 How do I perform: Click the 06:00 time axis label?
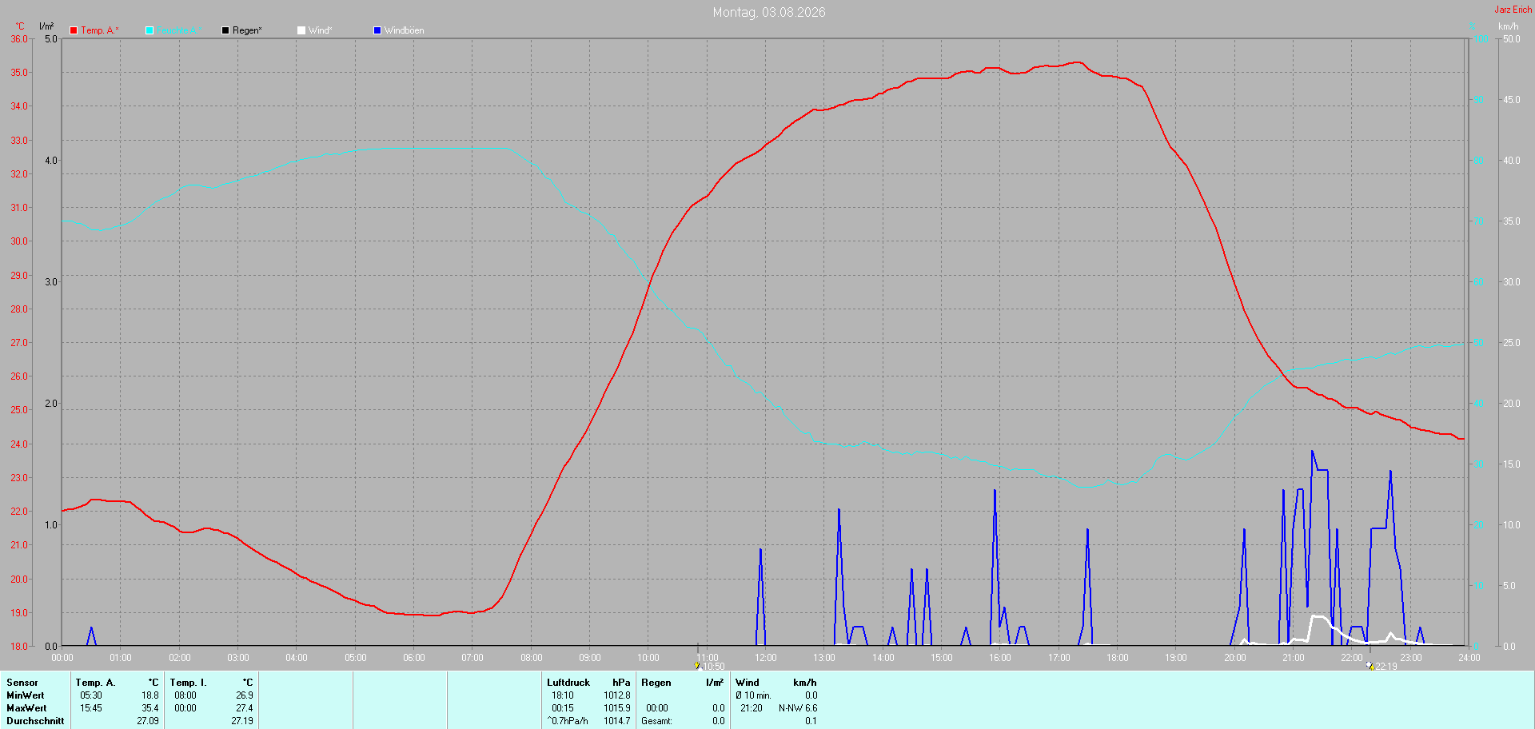pyautogui.click(x=414, y=658)
